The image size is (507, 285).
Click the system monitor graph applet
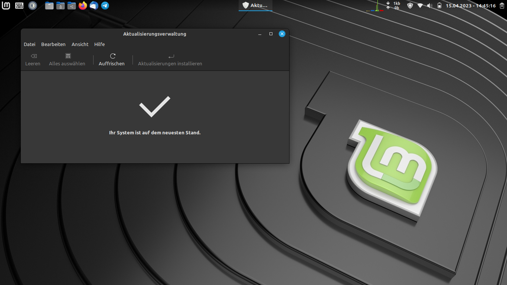(x=375, y=6)
